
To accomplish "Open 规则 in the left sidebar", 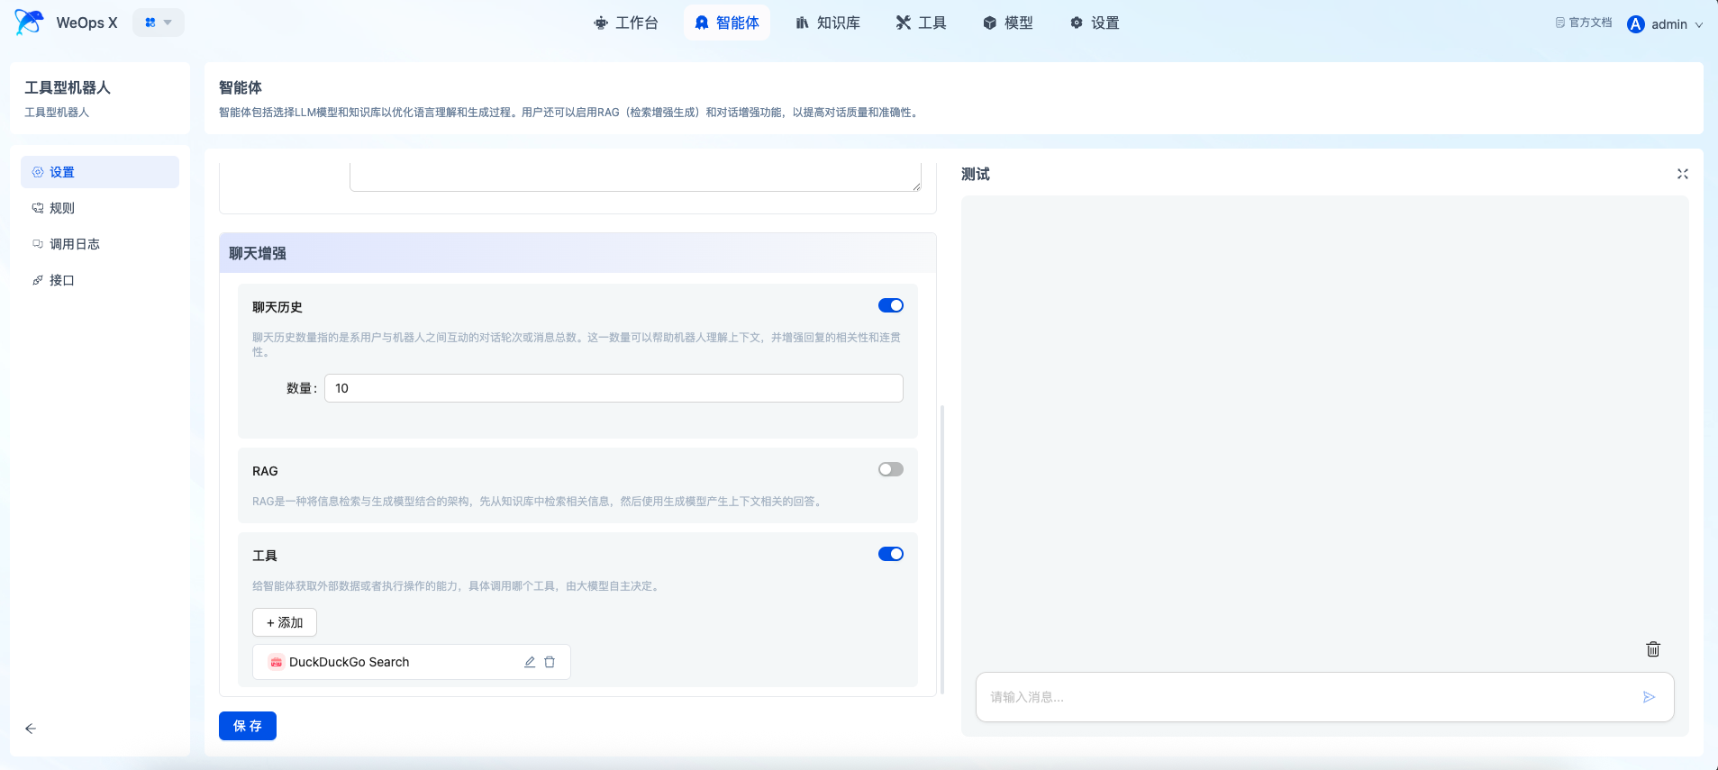I will click(x=100, y=208).
